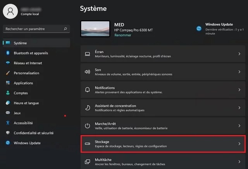Click the desktop wallpaper thumbnail
The width and height of the screenshot is (248, 169).
95,29
